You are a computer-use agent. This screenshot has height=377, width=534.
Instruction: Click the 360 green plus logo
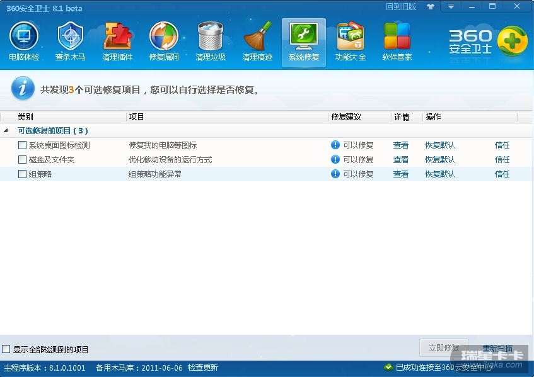tap(512, 41)
